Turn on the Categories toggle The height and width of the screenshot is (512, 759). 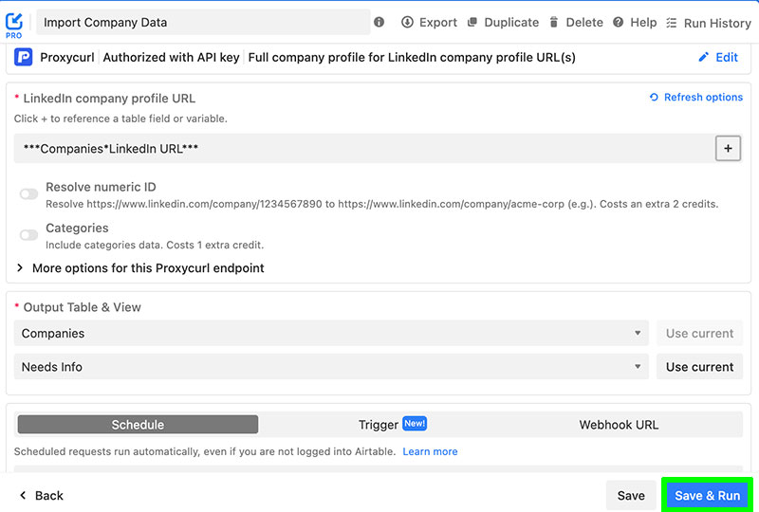click(28, 235)
